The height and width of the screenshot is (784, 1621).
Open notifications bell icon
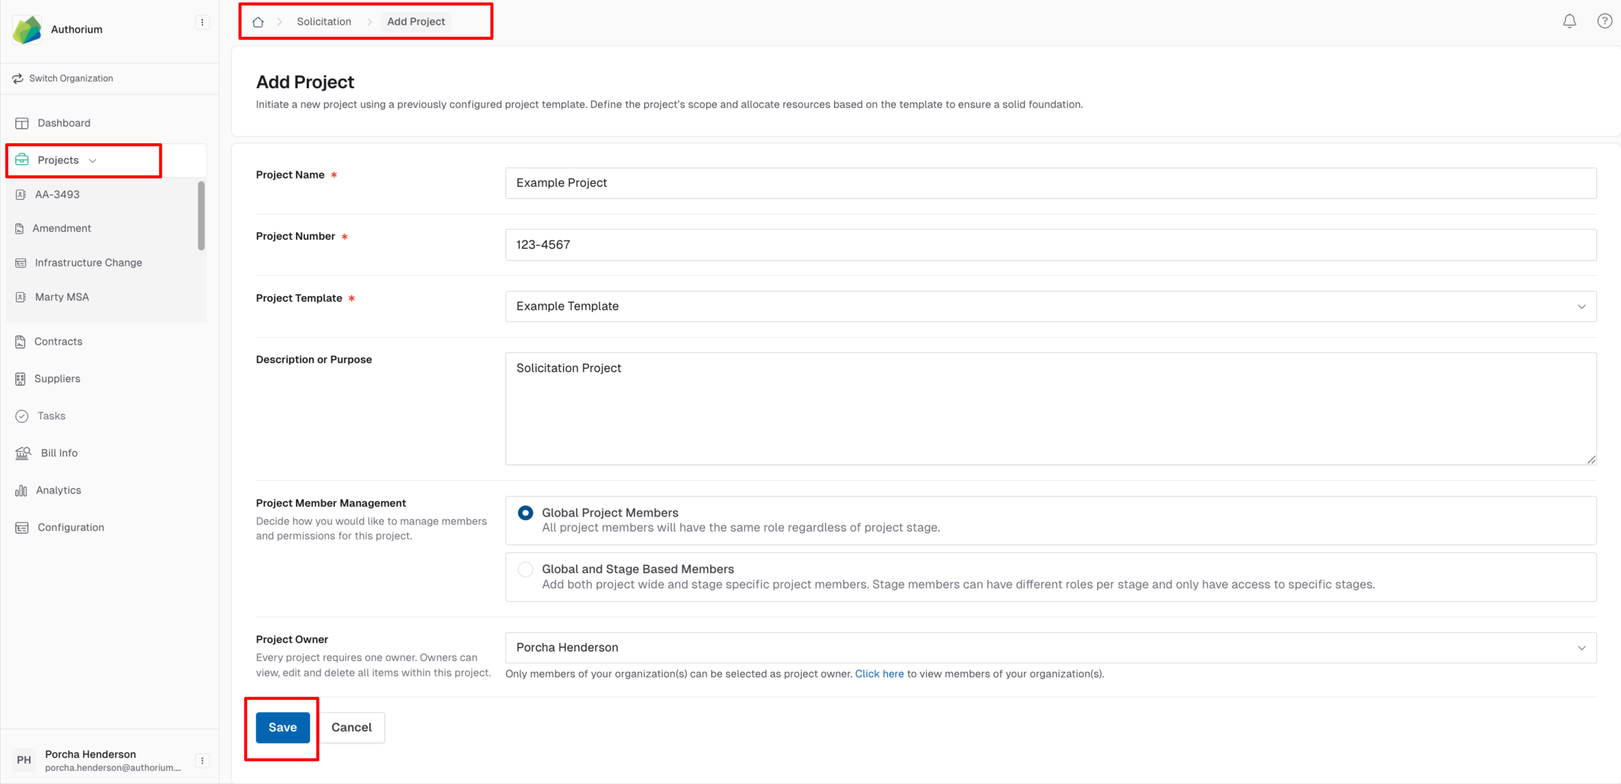[1569, 21]
